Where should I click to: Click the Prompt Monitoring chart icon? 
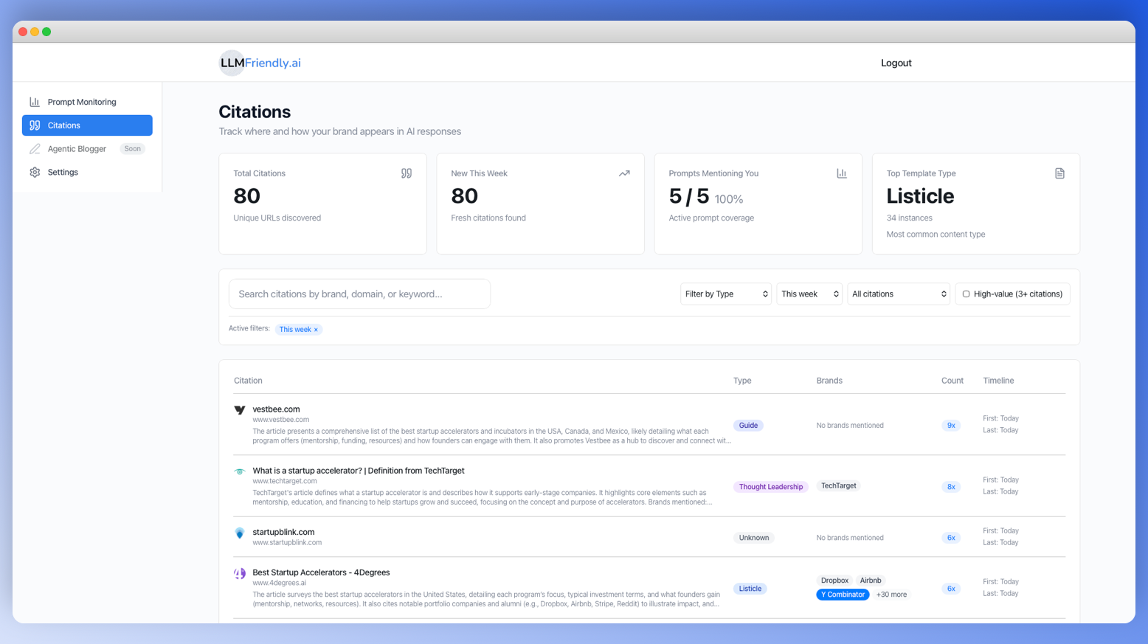tap(35, 101)
